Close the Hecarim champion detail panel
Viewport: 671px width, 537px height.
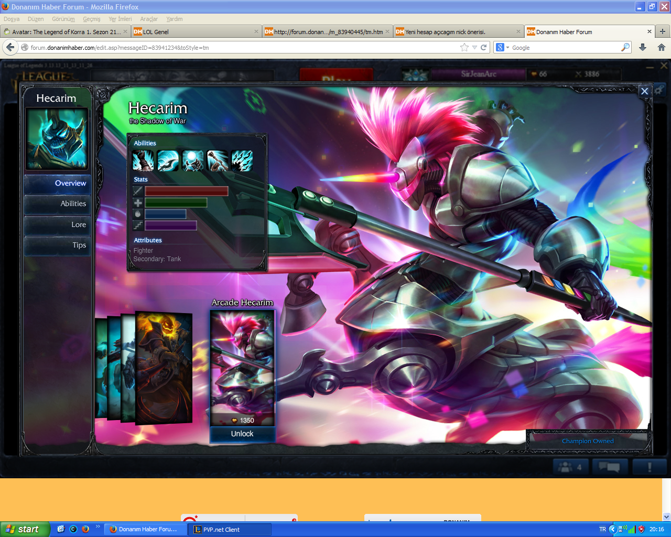click(645, 91)
